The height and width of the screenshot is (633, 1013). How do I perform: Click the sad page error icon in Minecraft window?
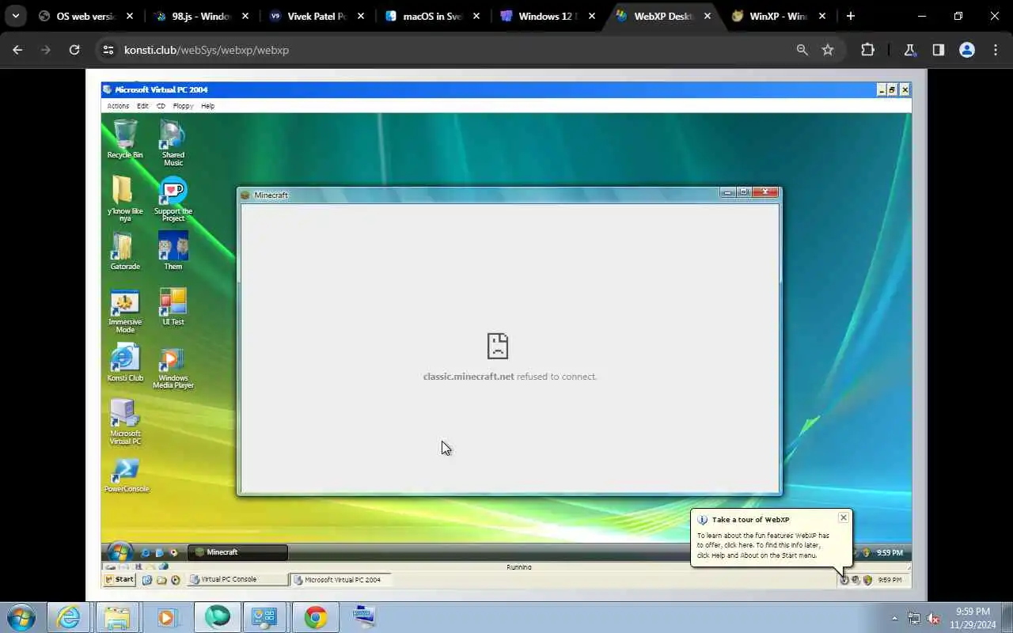coord(498,346)
